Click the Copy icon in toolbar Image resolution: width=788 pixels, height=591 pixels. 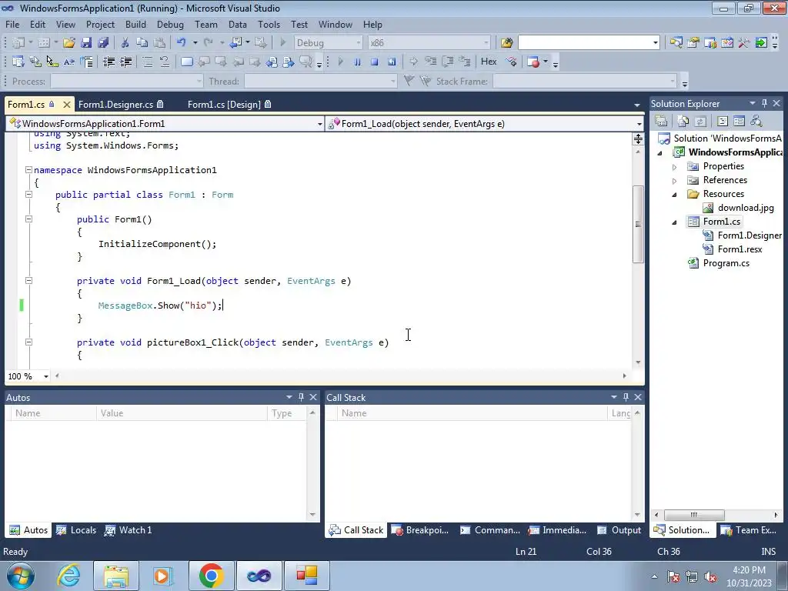[142, 43]
